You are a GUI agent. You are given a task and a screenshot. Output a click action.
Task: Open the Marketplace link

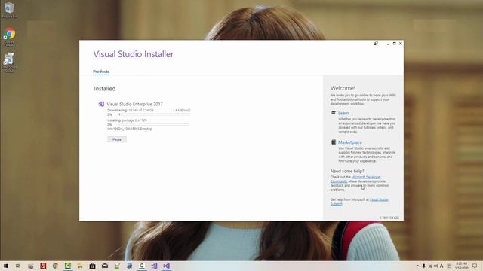point(350,142)
